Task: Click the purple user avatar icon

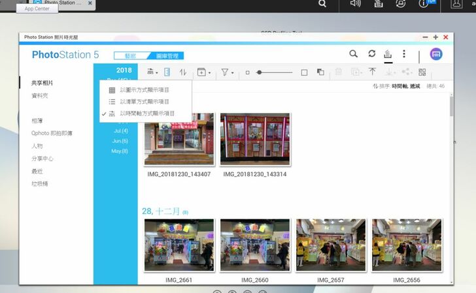Action: point(435,54)
